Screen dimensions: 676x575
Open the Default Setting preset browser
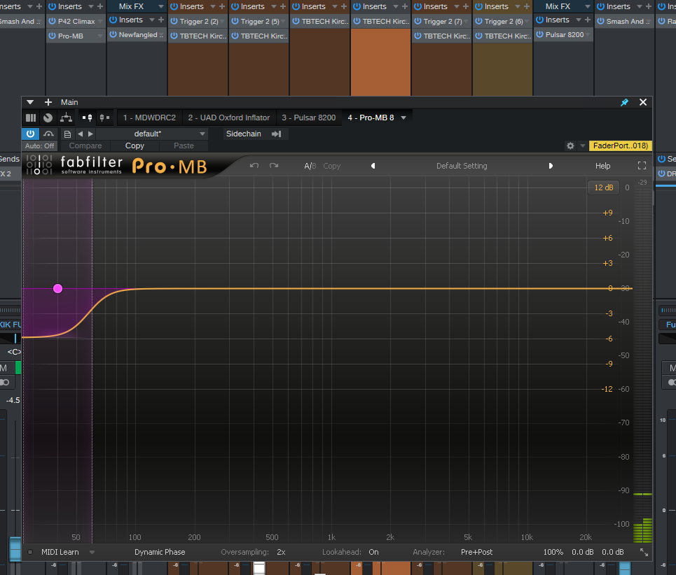coord(462,166)
